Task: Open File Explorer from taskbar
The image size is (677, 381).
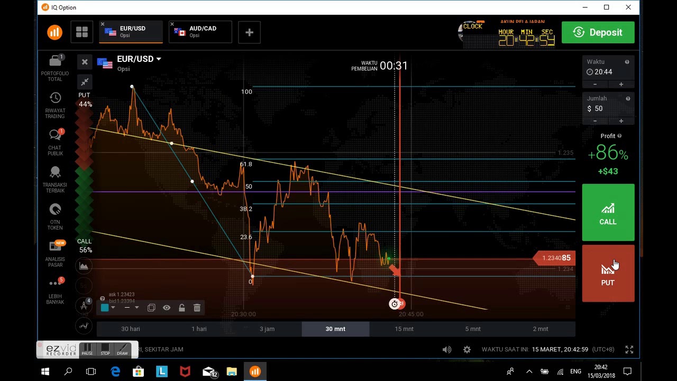Action: [231, 371]
